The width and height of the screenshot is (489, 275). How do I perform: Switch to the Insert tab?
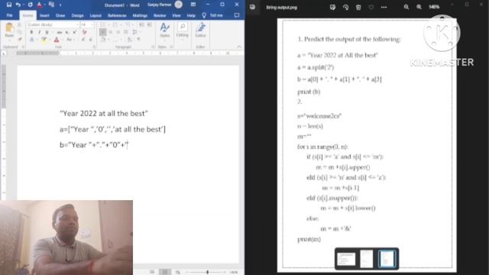(44, 15)
